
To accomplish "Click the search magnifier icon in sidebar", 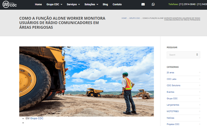I will coord(197,55).
